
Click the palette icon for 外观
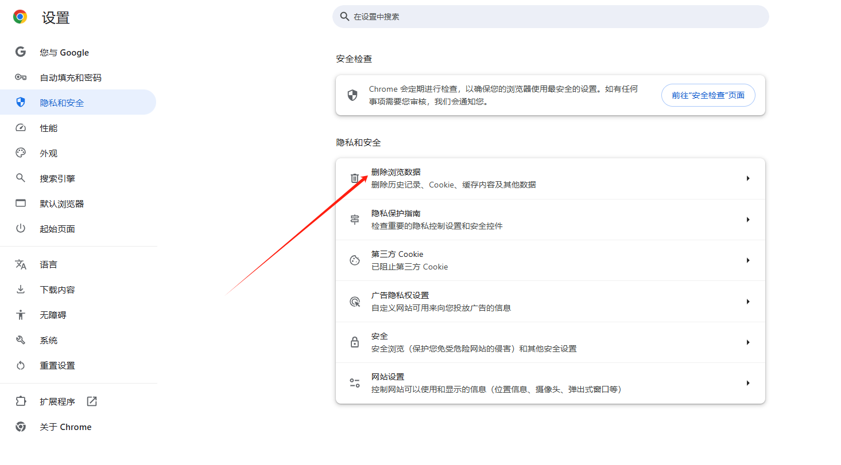click(x=21, y=153)
